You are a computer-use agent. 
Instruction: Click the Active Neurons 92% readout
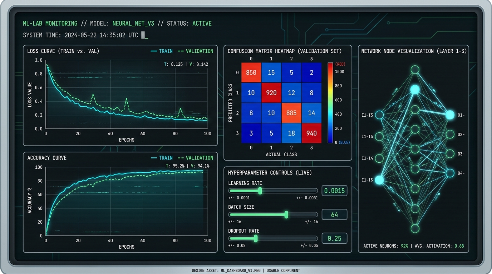[386, 246]
